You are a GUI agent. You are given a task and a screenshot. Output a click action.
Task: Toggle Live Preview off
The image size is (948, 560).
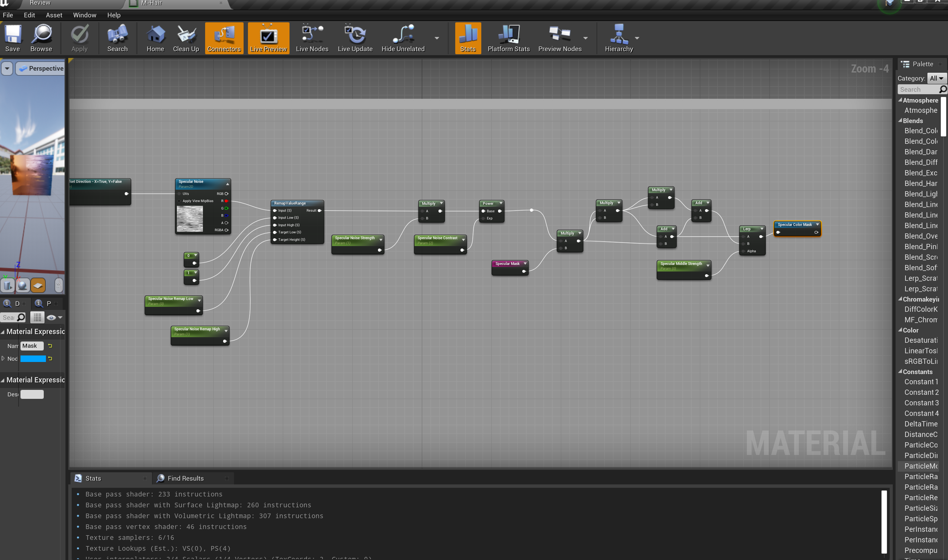click(268, 38)
